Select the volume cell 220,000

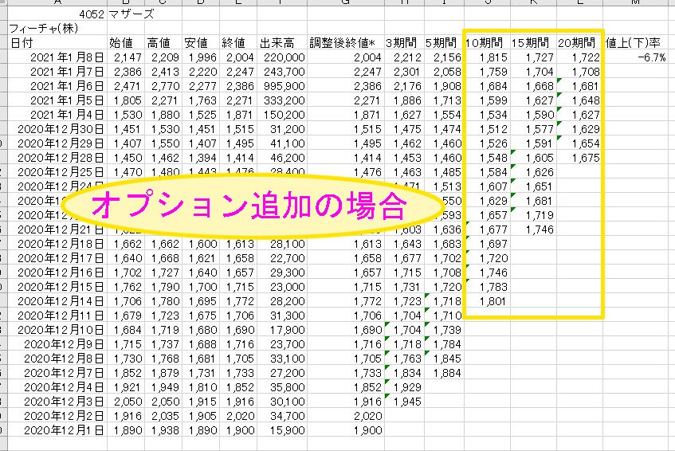[x=281, y=57]
